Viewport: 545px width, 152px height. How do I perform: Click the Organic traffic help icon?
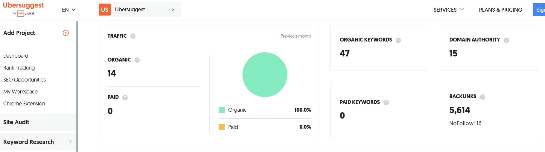click(x=137, y=60)
